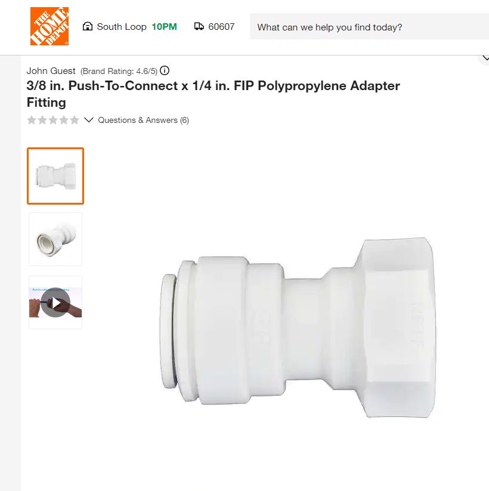
Task: Click the delivery truck icon
Action: [x=199, y=26]
